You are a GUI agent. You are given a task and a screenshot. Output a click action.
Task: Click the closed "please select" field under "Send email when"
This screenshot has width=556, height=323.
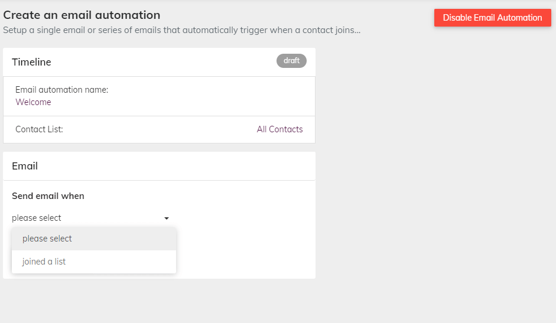click(90, 218)
